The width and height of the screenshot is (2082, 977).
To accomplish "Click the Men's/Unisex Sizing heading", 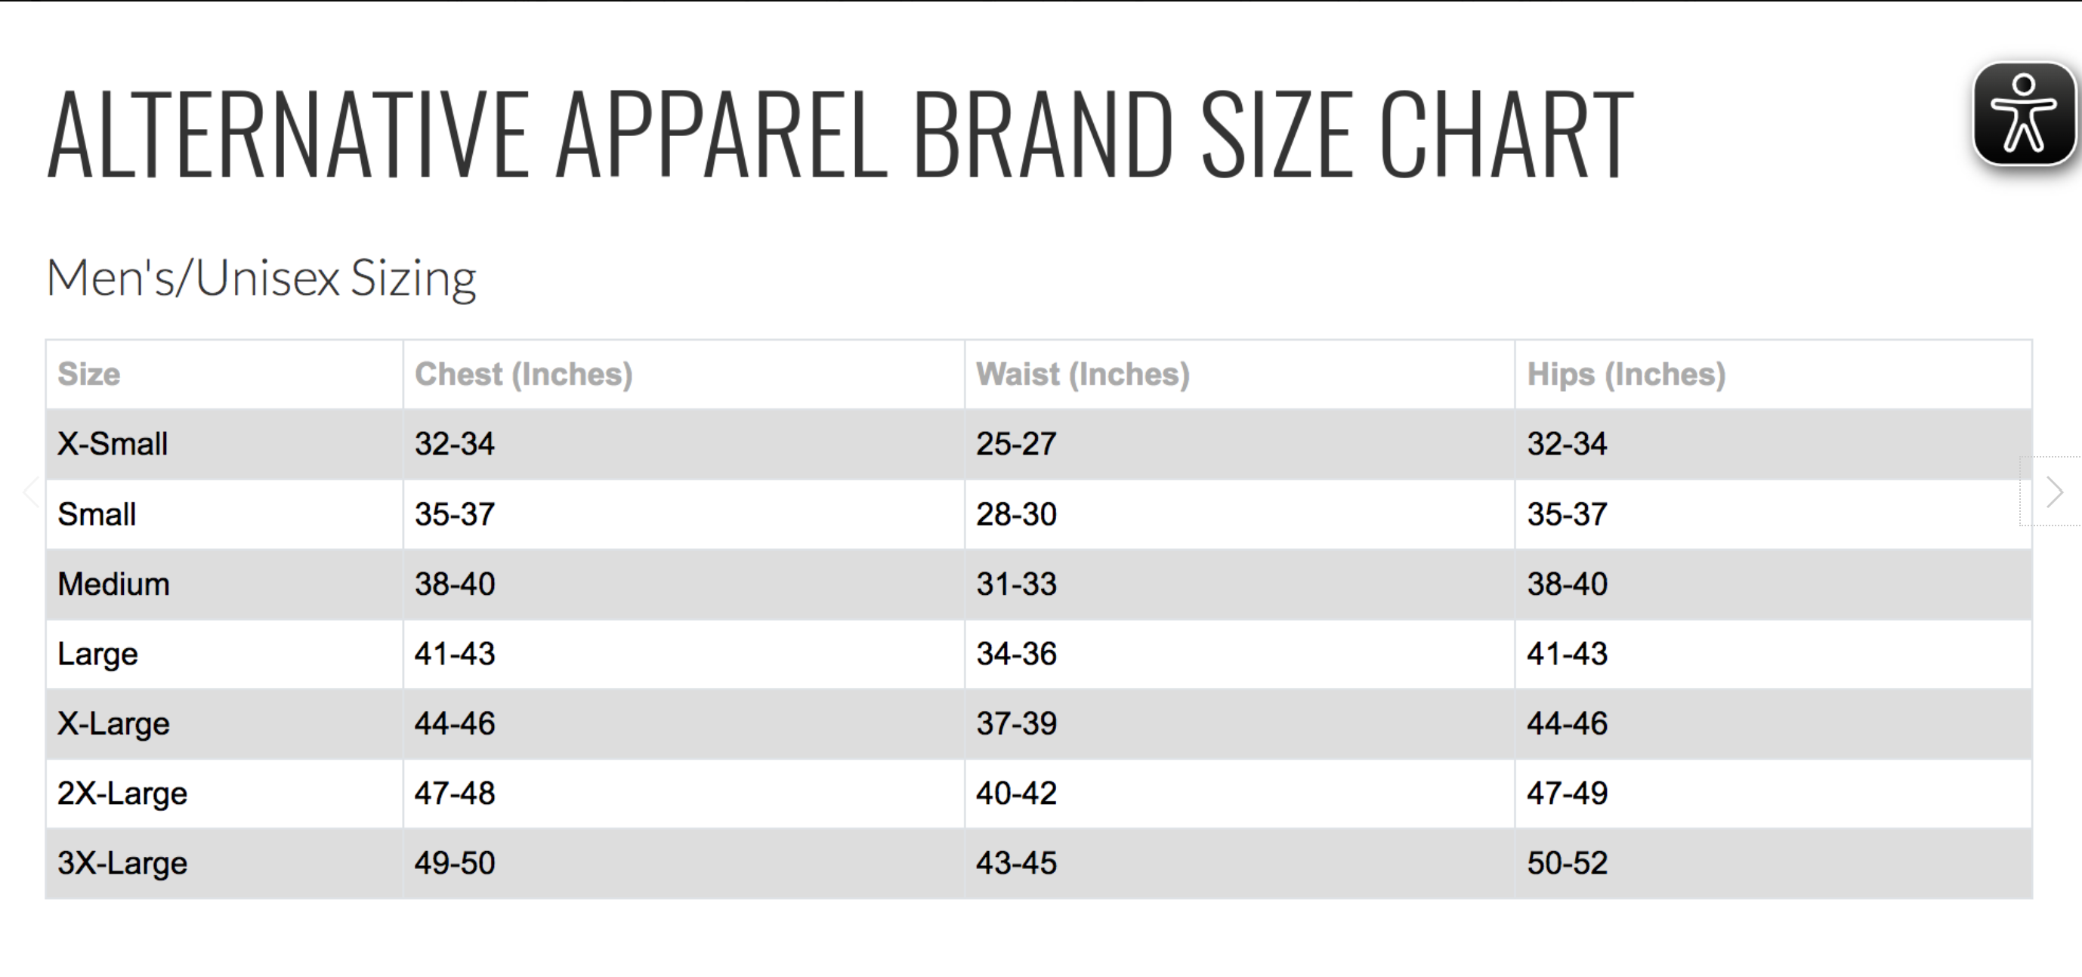I will (261, 278).
